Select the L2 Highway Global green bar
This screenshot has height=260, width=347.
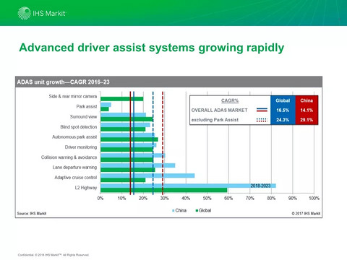click(x=164, y=190)
